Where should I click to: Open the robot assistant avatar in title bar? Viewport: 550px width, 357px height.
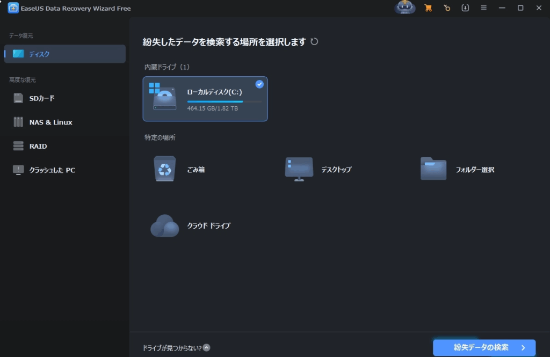[405, 7]
